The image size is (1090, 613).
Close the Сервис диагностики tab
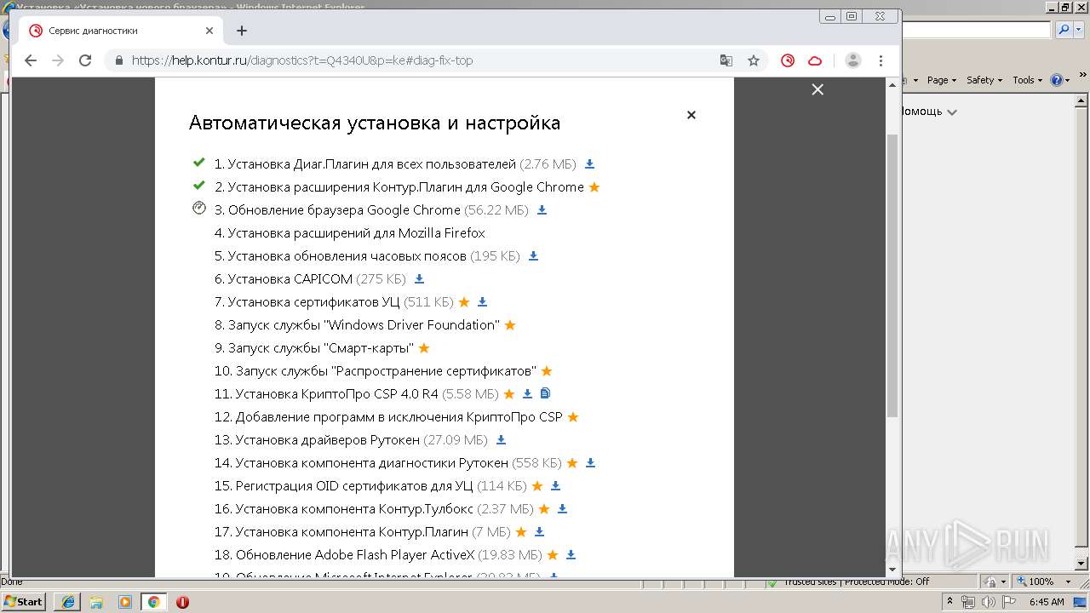[x=209, y=31]
